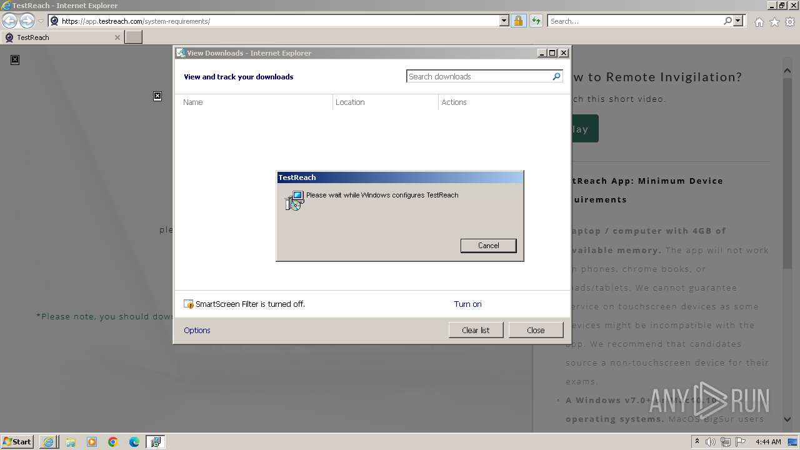Open the Tools gear icon

(790, 22)
